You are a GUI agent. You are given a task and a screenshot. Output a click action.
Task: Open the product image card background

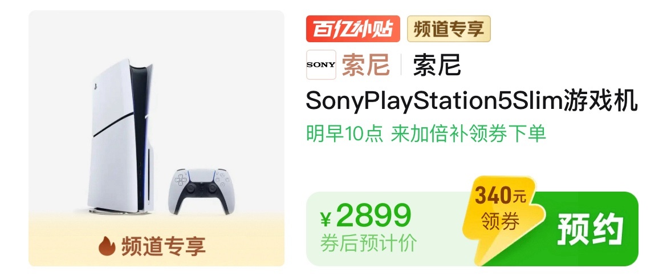click(x=157, y=138)
